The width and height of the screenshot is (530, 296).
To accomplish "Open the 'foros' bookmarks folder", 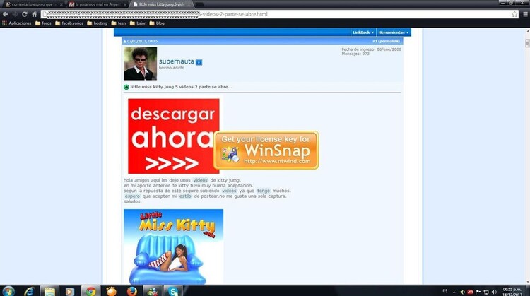I will [x=43, y=23].
